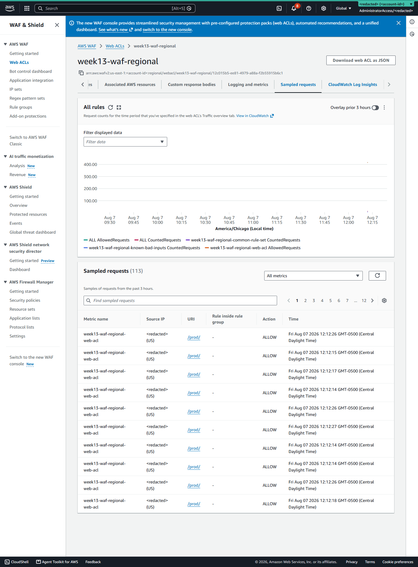Image resolution: width=418 pixels, height=567 pixels.
Task: Open the notifications bell
Action: pyautogui.click(x=294, y=8)
